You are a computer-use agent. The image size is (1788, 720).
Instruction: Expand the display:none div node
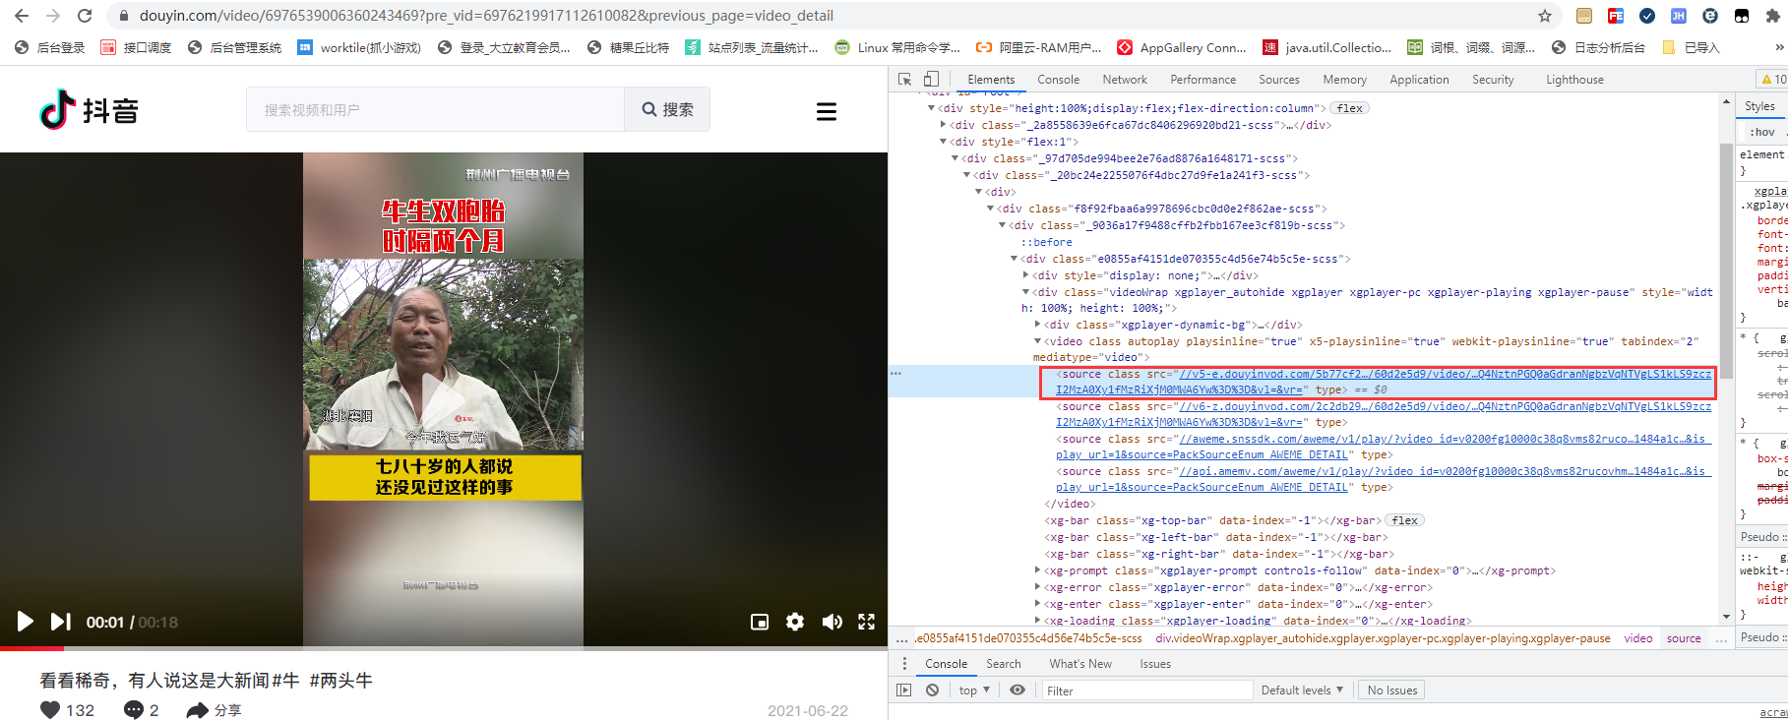pos(1025,275)
